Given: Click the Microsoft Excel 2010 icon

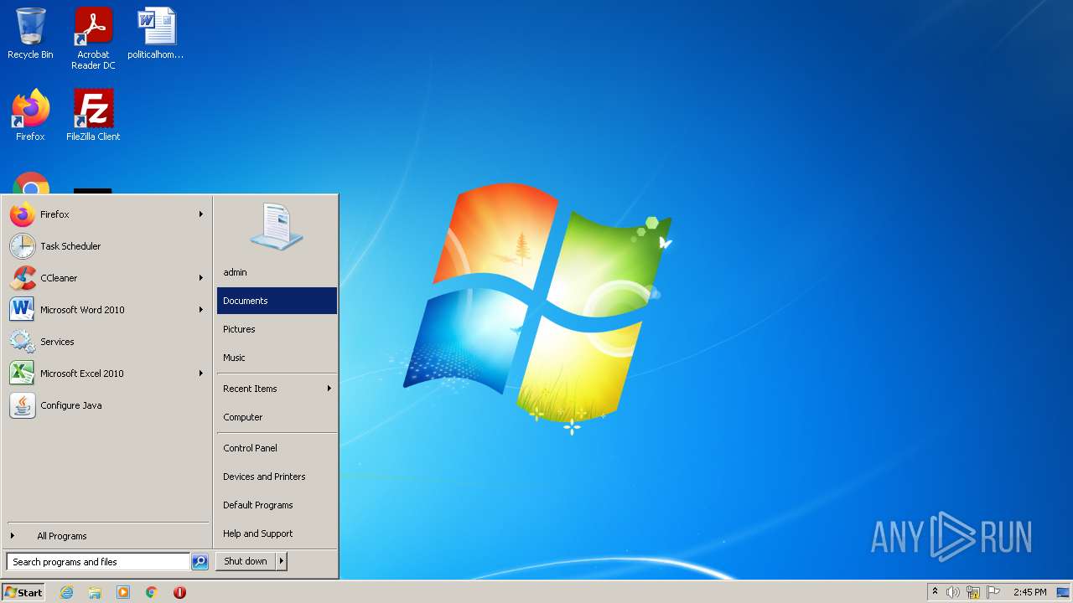Looking at the screenshot, I should tap(23, 374).
